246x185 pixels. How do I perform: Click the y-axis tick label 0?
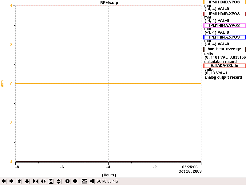[x=11, y=84]
